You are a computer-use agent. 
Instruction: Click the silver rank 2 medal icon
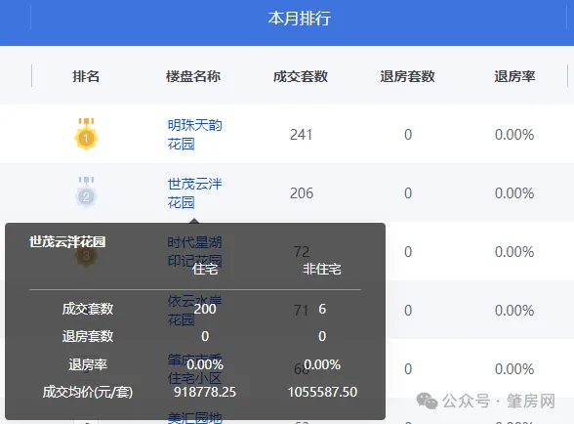coord(86,192)
